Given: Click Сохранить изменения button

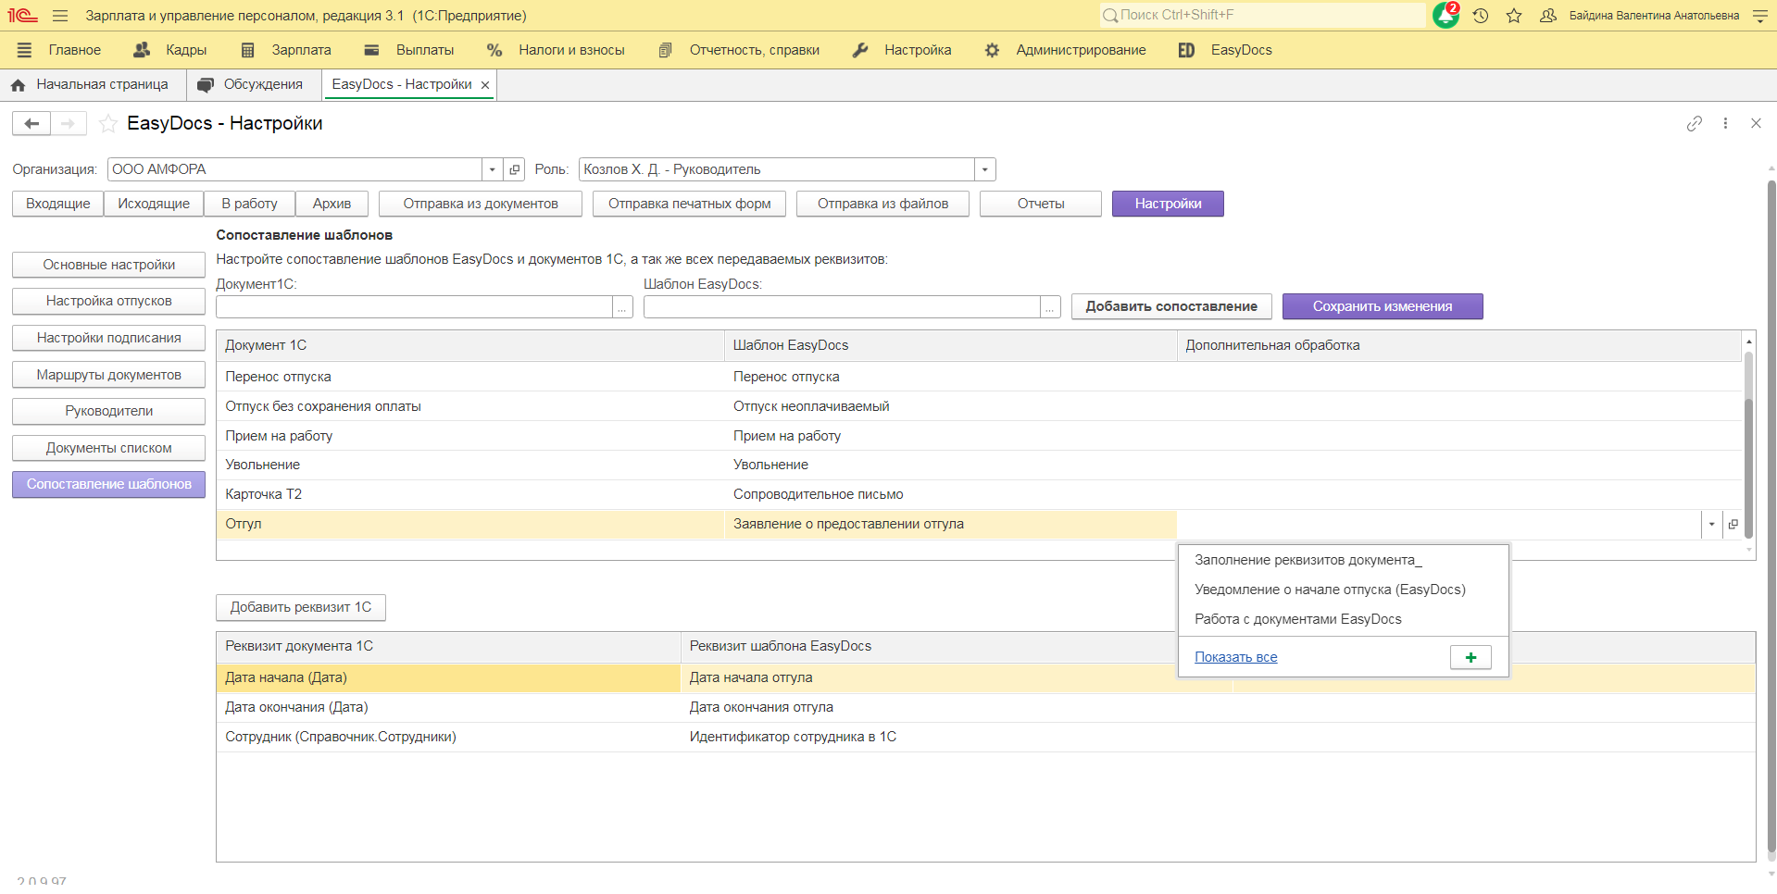Looking at the screenshot, I should [x=1382, y=306].
